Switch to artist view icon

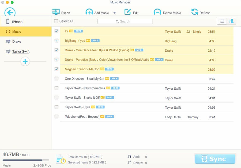coord(231,21)
